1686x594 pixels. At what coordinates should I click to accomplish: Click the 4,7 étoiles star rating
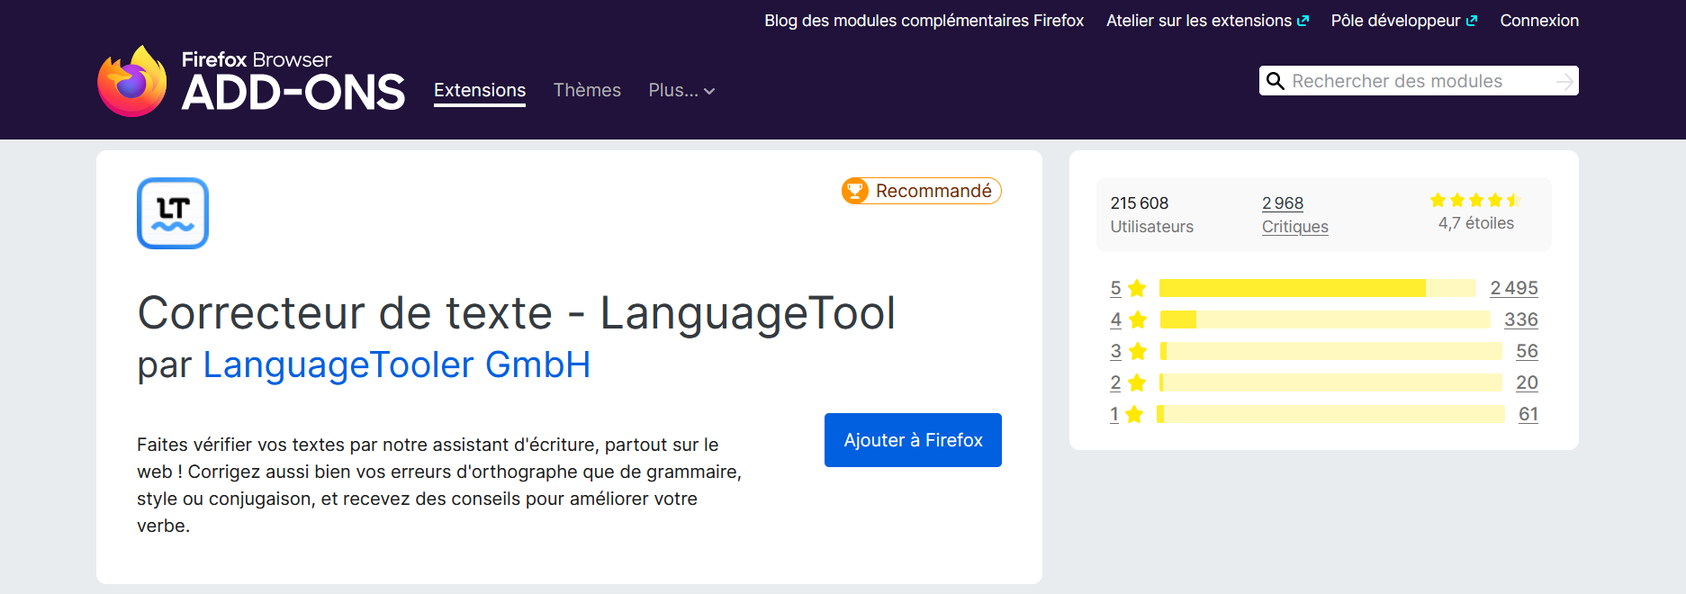tap(1475, 200)
